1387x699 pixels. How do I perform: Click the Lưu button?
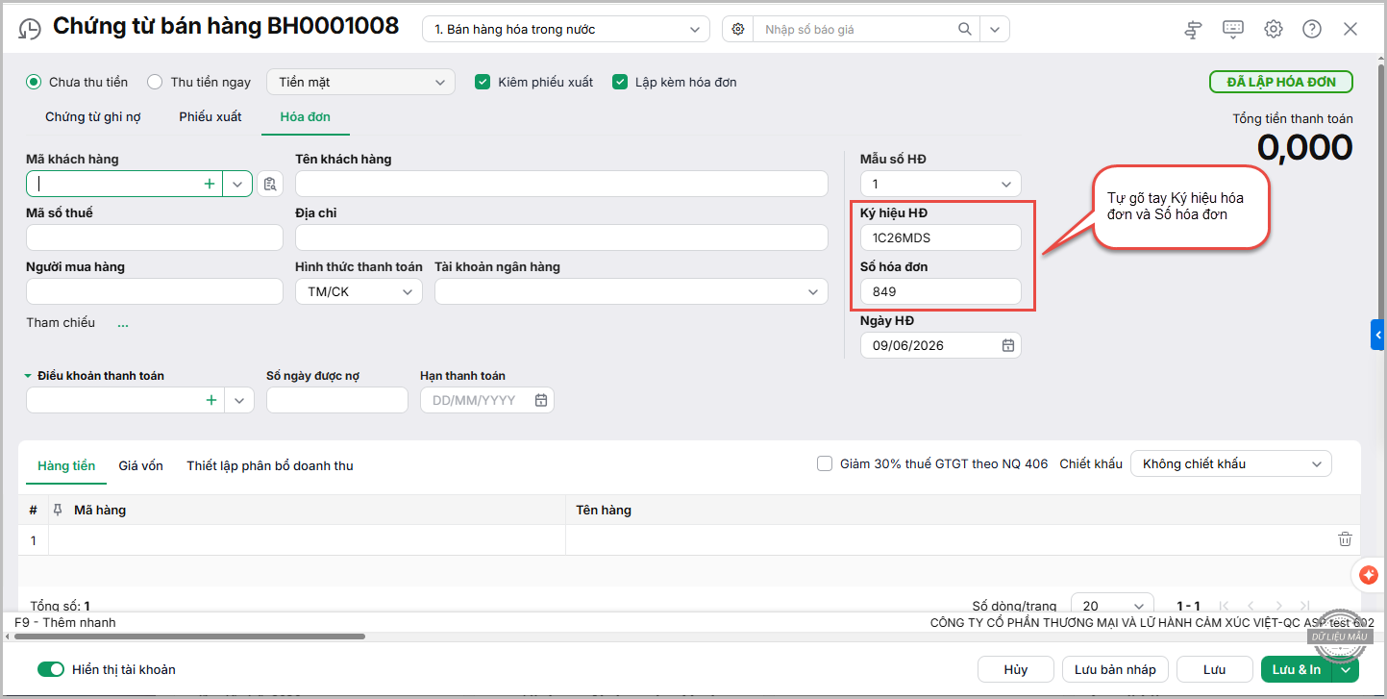point(1215,669)
